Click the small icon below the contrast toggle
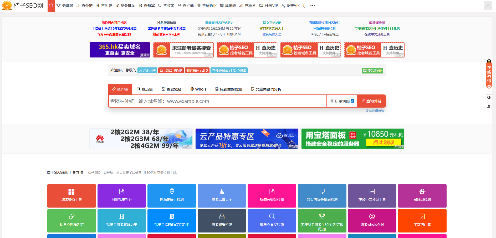496x238 pixels. (489, 106)
